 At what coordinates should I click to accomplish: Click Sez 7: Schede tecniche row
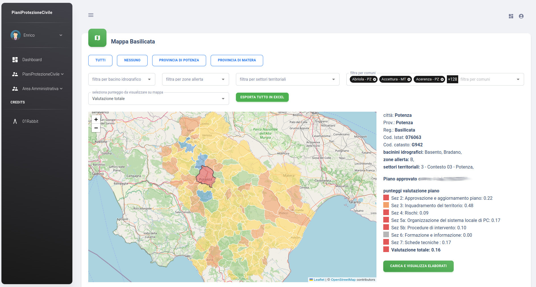421,243
